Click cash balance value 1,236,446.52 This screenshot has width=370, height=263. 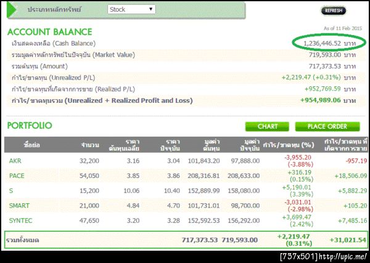(x=322, y=43)
